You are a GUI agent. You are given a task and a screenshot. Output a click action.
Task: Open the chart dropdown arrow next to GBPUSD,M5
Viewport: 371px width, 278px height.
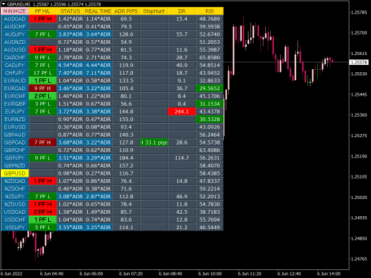[4, 4]
